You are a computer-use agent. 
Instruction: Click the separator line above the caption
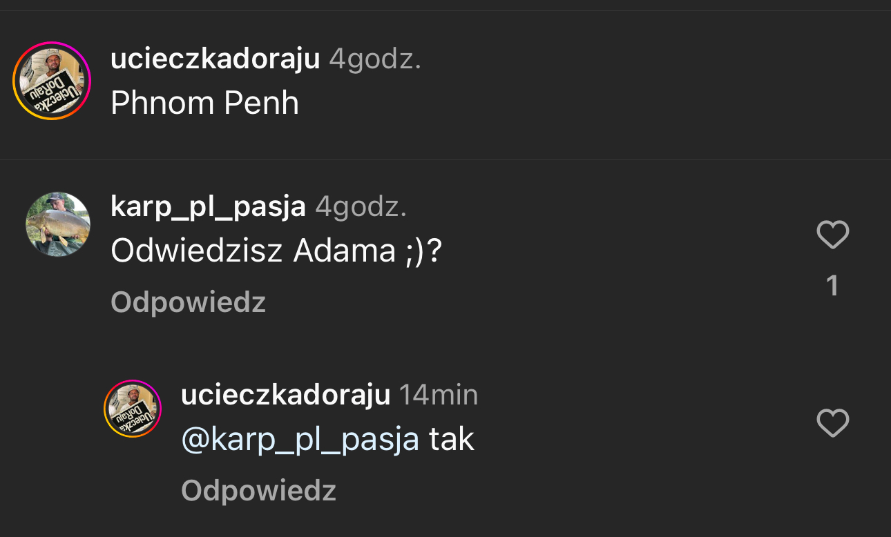pyautogui.click(x=445, y=10)
